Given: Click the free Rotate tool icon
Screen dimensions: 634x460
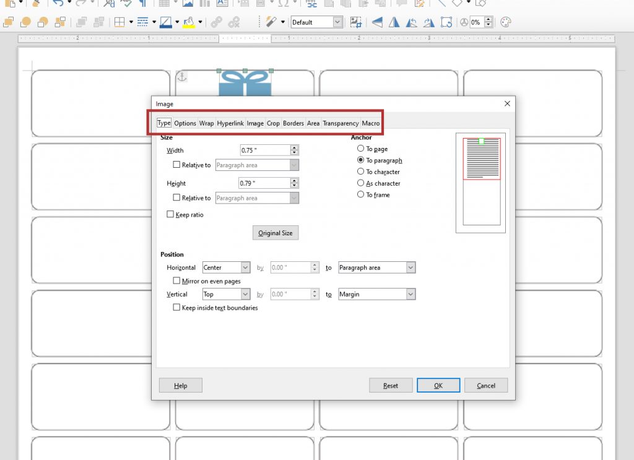Looking at the screenshot, I should [446, 22].
